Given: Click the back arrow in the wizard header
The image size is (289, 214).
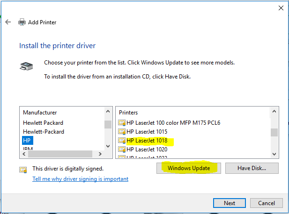Looking at the screenshot, I should [8, 22].
